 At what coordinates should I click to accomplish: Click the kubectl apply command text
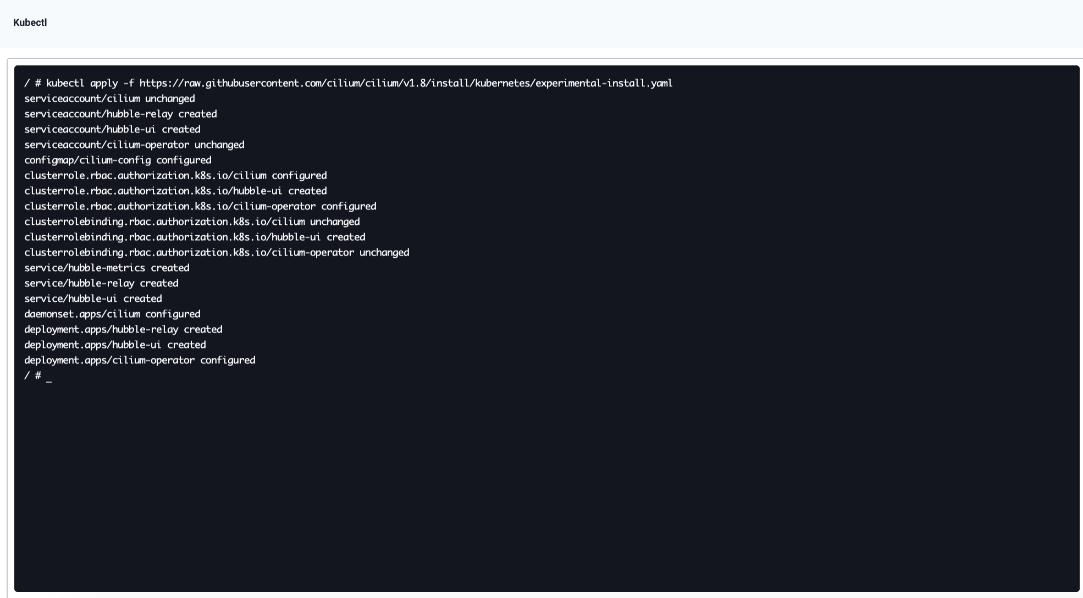click(x=82, y=83)
